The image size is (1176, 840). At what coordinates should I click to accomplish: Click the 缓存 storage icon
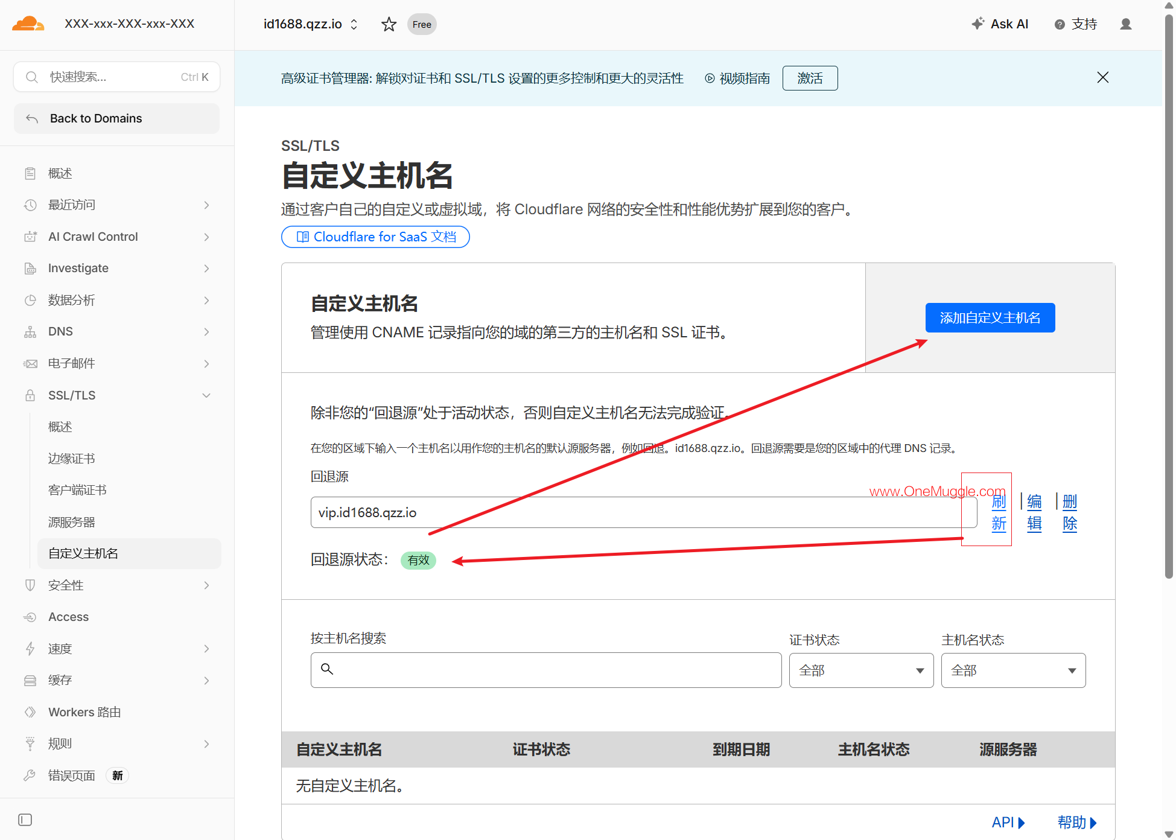click(30, 681)
